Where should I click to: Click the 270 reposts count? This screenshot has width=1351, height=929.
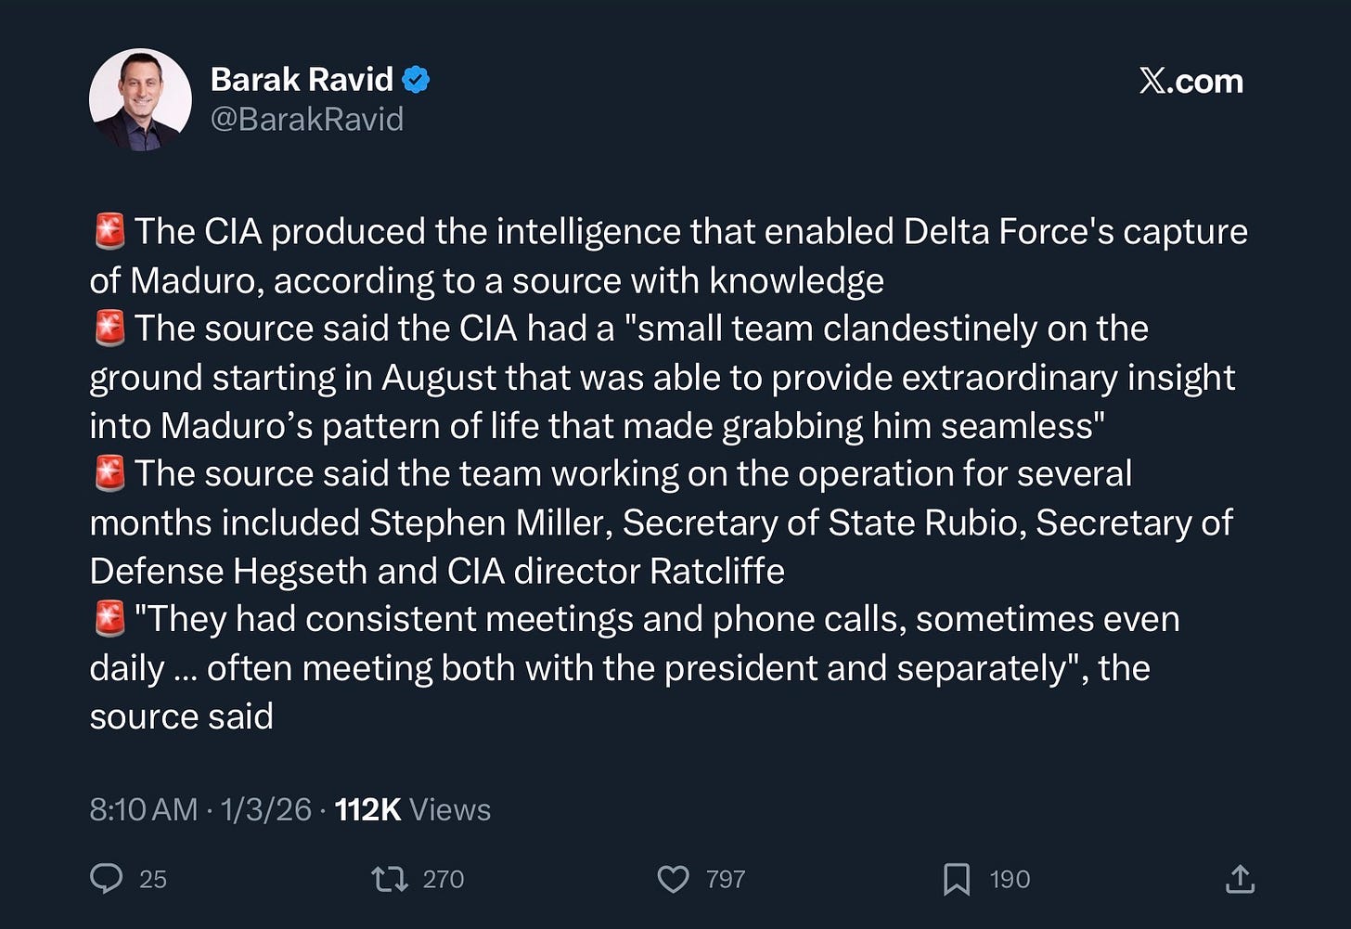(x=444, y=879)
